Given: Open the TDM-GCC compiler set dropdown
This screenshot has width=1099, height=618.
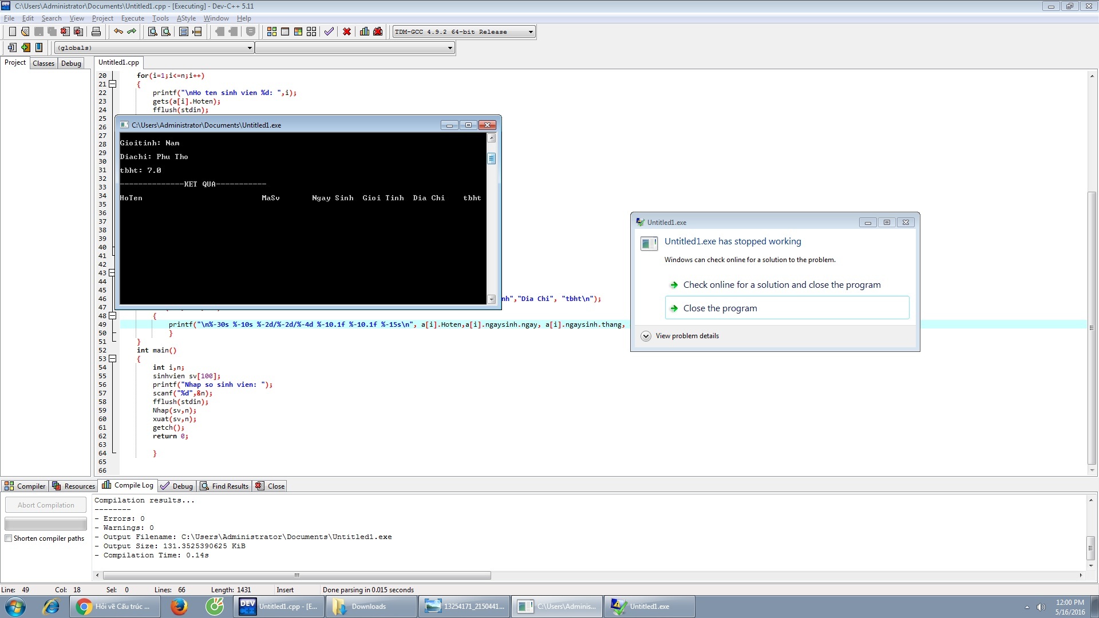Looking at the screenshot, I should pyautogui.click(x=531, y=32).
